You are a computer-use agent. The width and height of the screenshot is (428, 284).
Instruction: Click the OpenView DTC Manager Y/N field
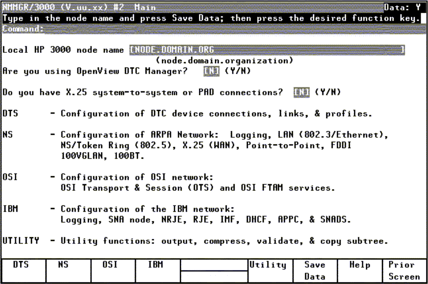[212, 71]
